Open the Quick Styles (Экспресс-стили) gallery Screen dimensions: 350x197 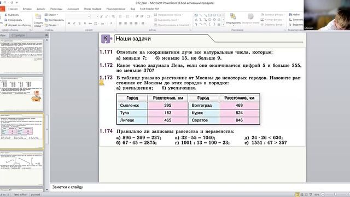pyautogui.click(x=250, y=19)
